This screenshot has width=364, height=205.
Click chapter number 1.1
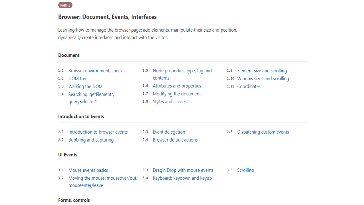[61, 71]
